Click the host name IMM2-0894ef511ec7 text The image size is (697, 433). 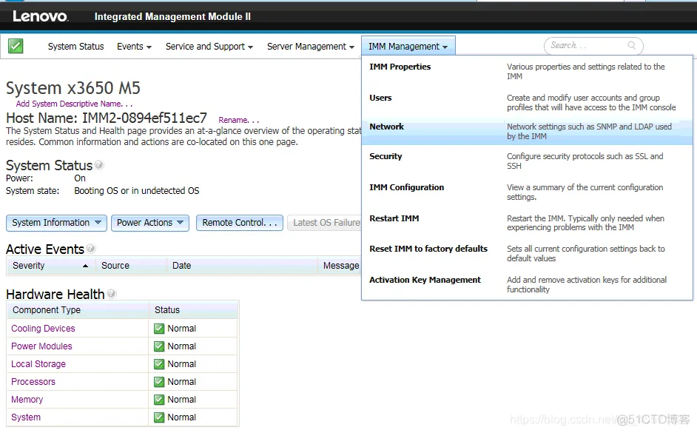[x=144, y=118]
